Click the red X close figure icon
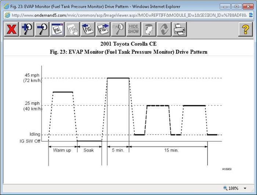This screenshot has width=257, height=195. 11,29
